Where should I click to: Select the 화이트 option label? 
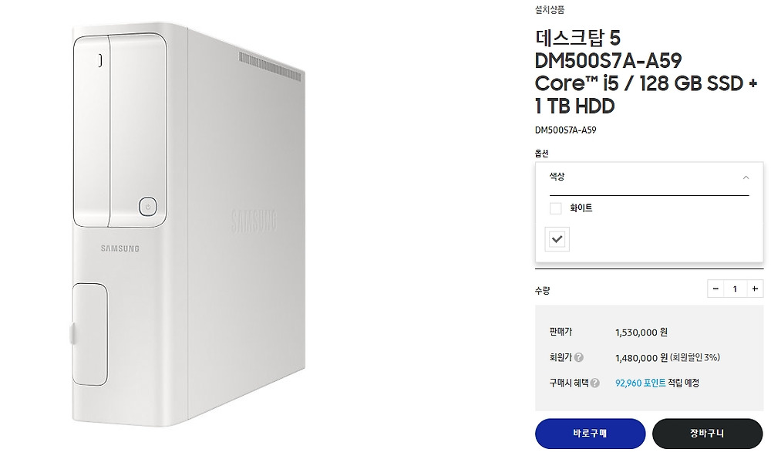(581, 208)
